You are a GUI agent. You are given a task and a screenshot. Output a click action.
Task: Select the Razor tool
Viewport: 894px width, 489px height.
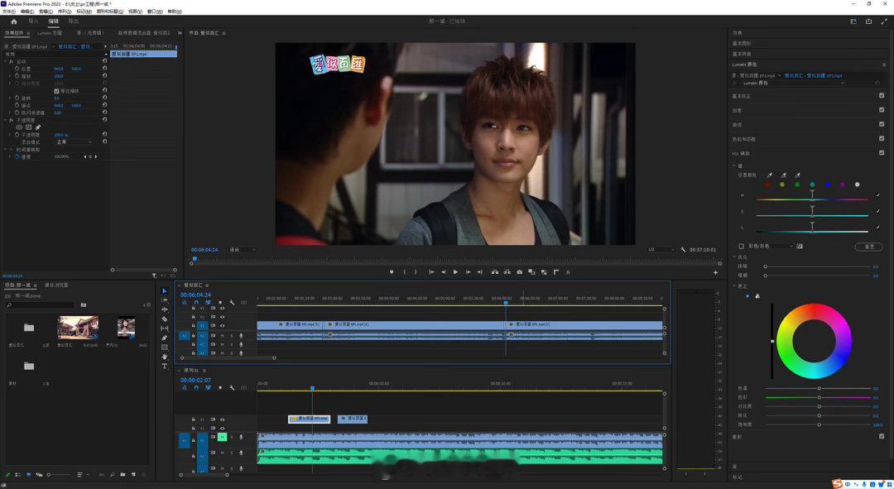pos(164,319)
